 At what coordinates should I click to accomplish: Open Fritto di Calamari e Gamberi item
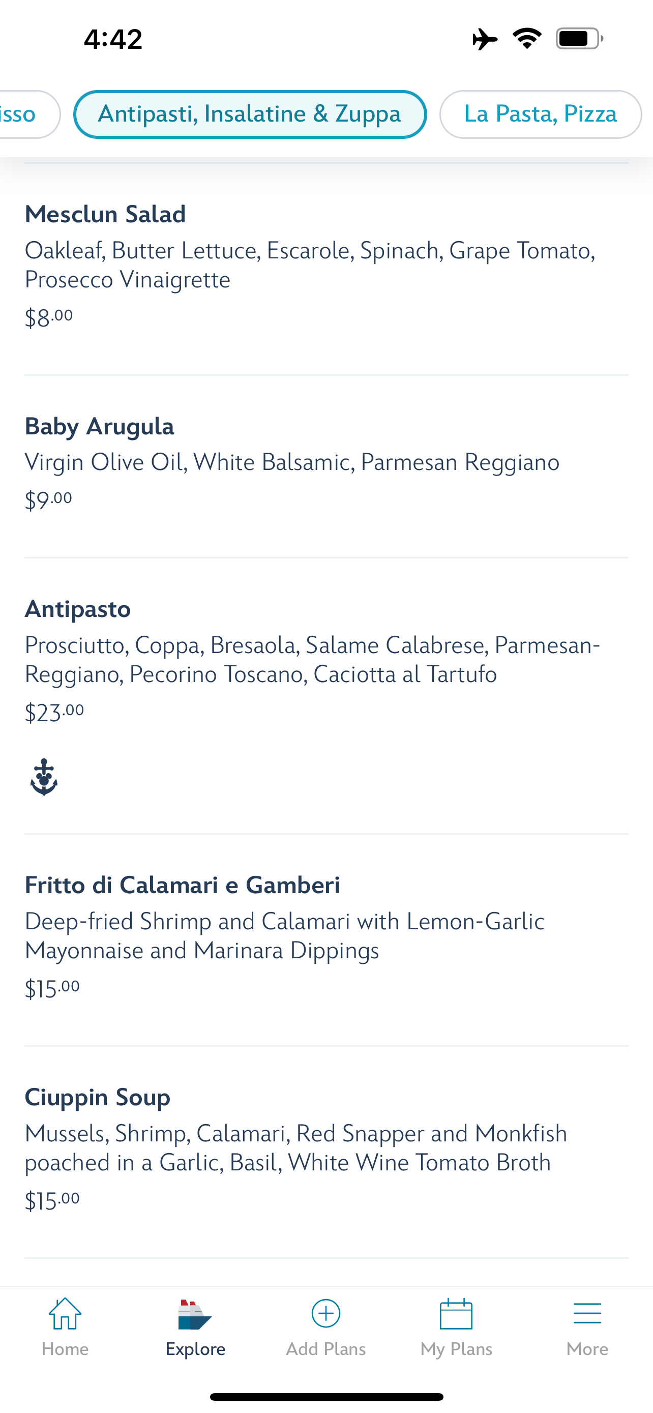point(182,886)
